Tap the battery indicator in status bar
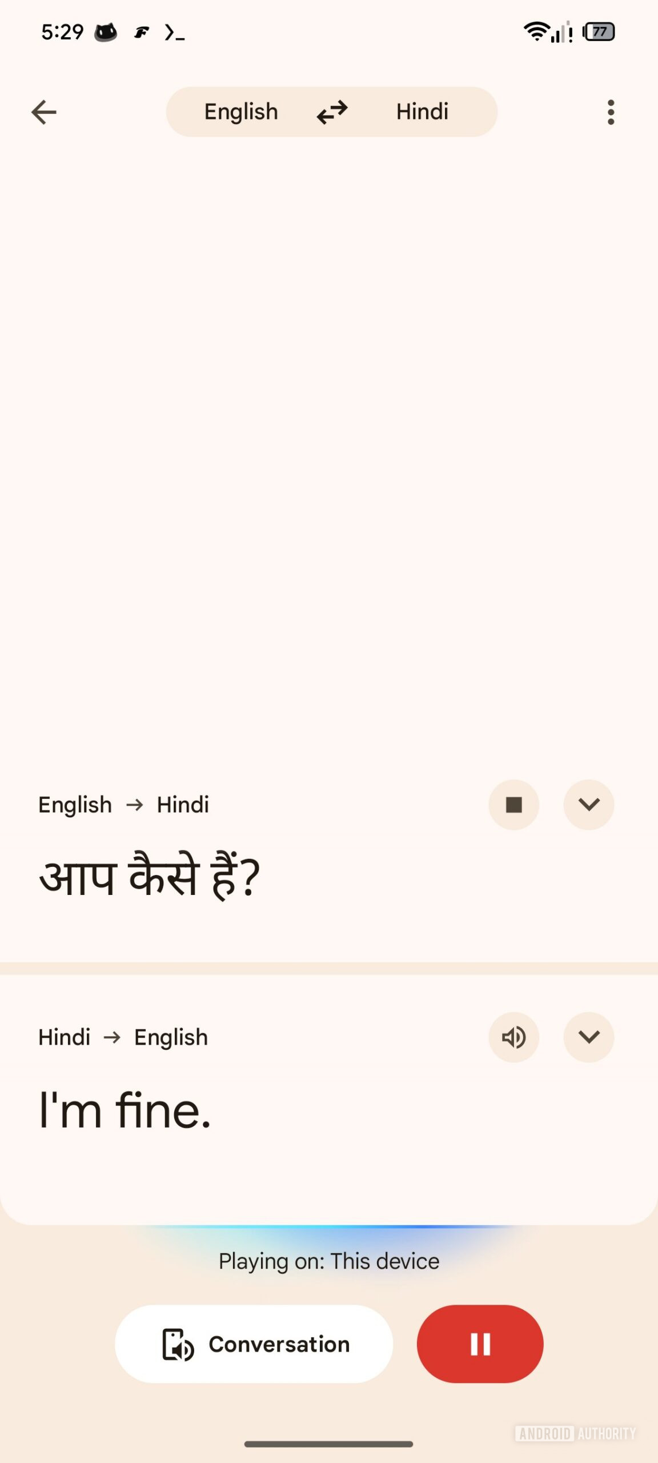The height and width of the screenshot is (1463, 658). [x=599, y=33]
